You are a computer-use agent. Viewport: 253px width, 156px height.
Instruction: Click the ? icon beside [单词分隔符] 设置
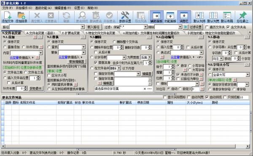[x=234, y=80]
